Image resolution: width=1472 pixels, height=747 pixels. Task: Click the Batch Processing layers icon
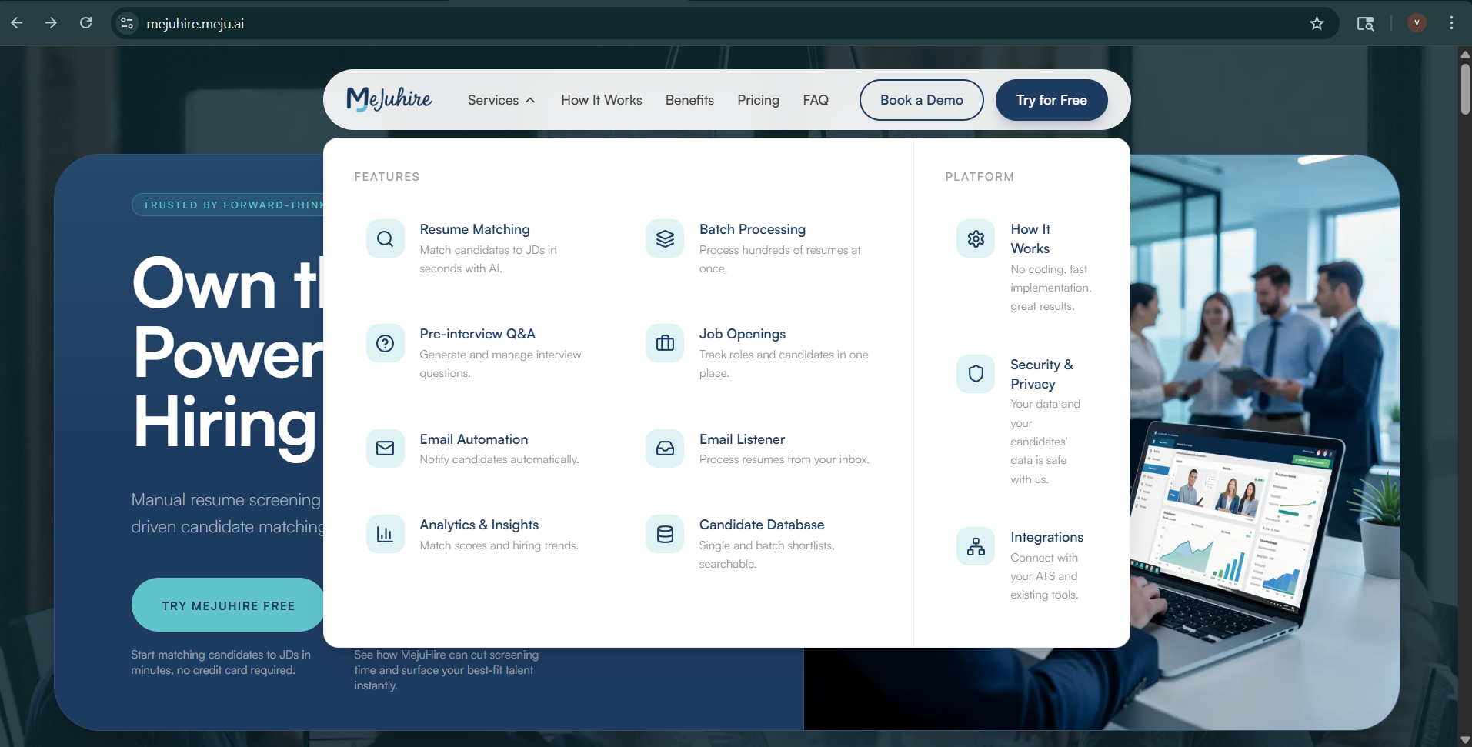tap(665, 238)
